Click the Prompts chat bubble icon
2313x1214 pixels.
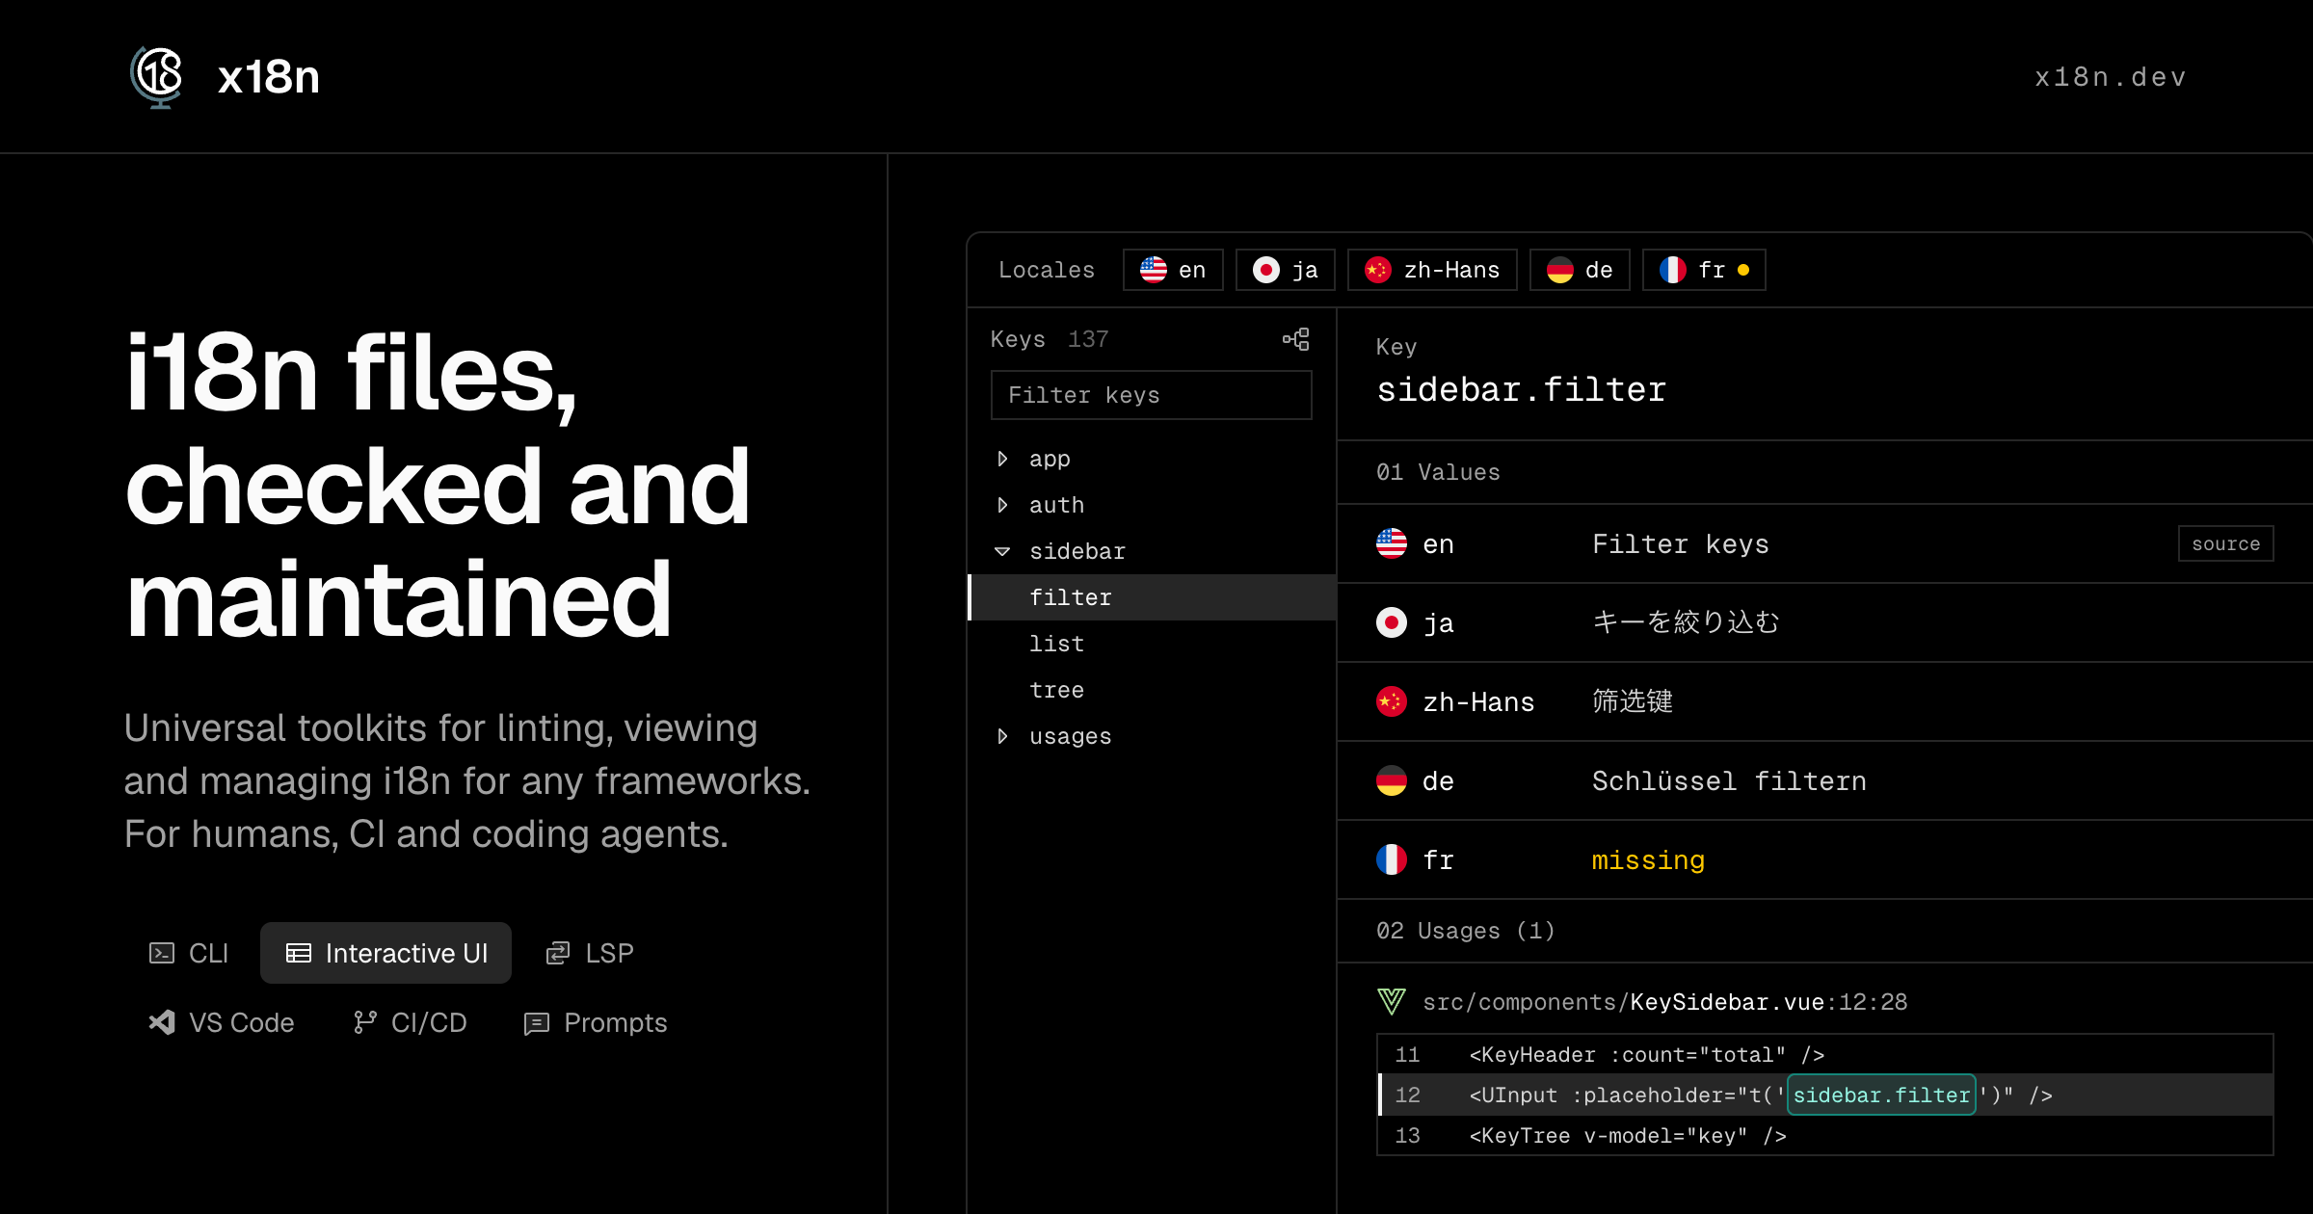[x=537, y=1023]
